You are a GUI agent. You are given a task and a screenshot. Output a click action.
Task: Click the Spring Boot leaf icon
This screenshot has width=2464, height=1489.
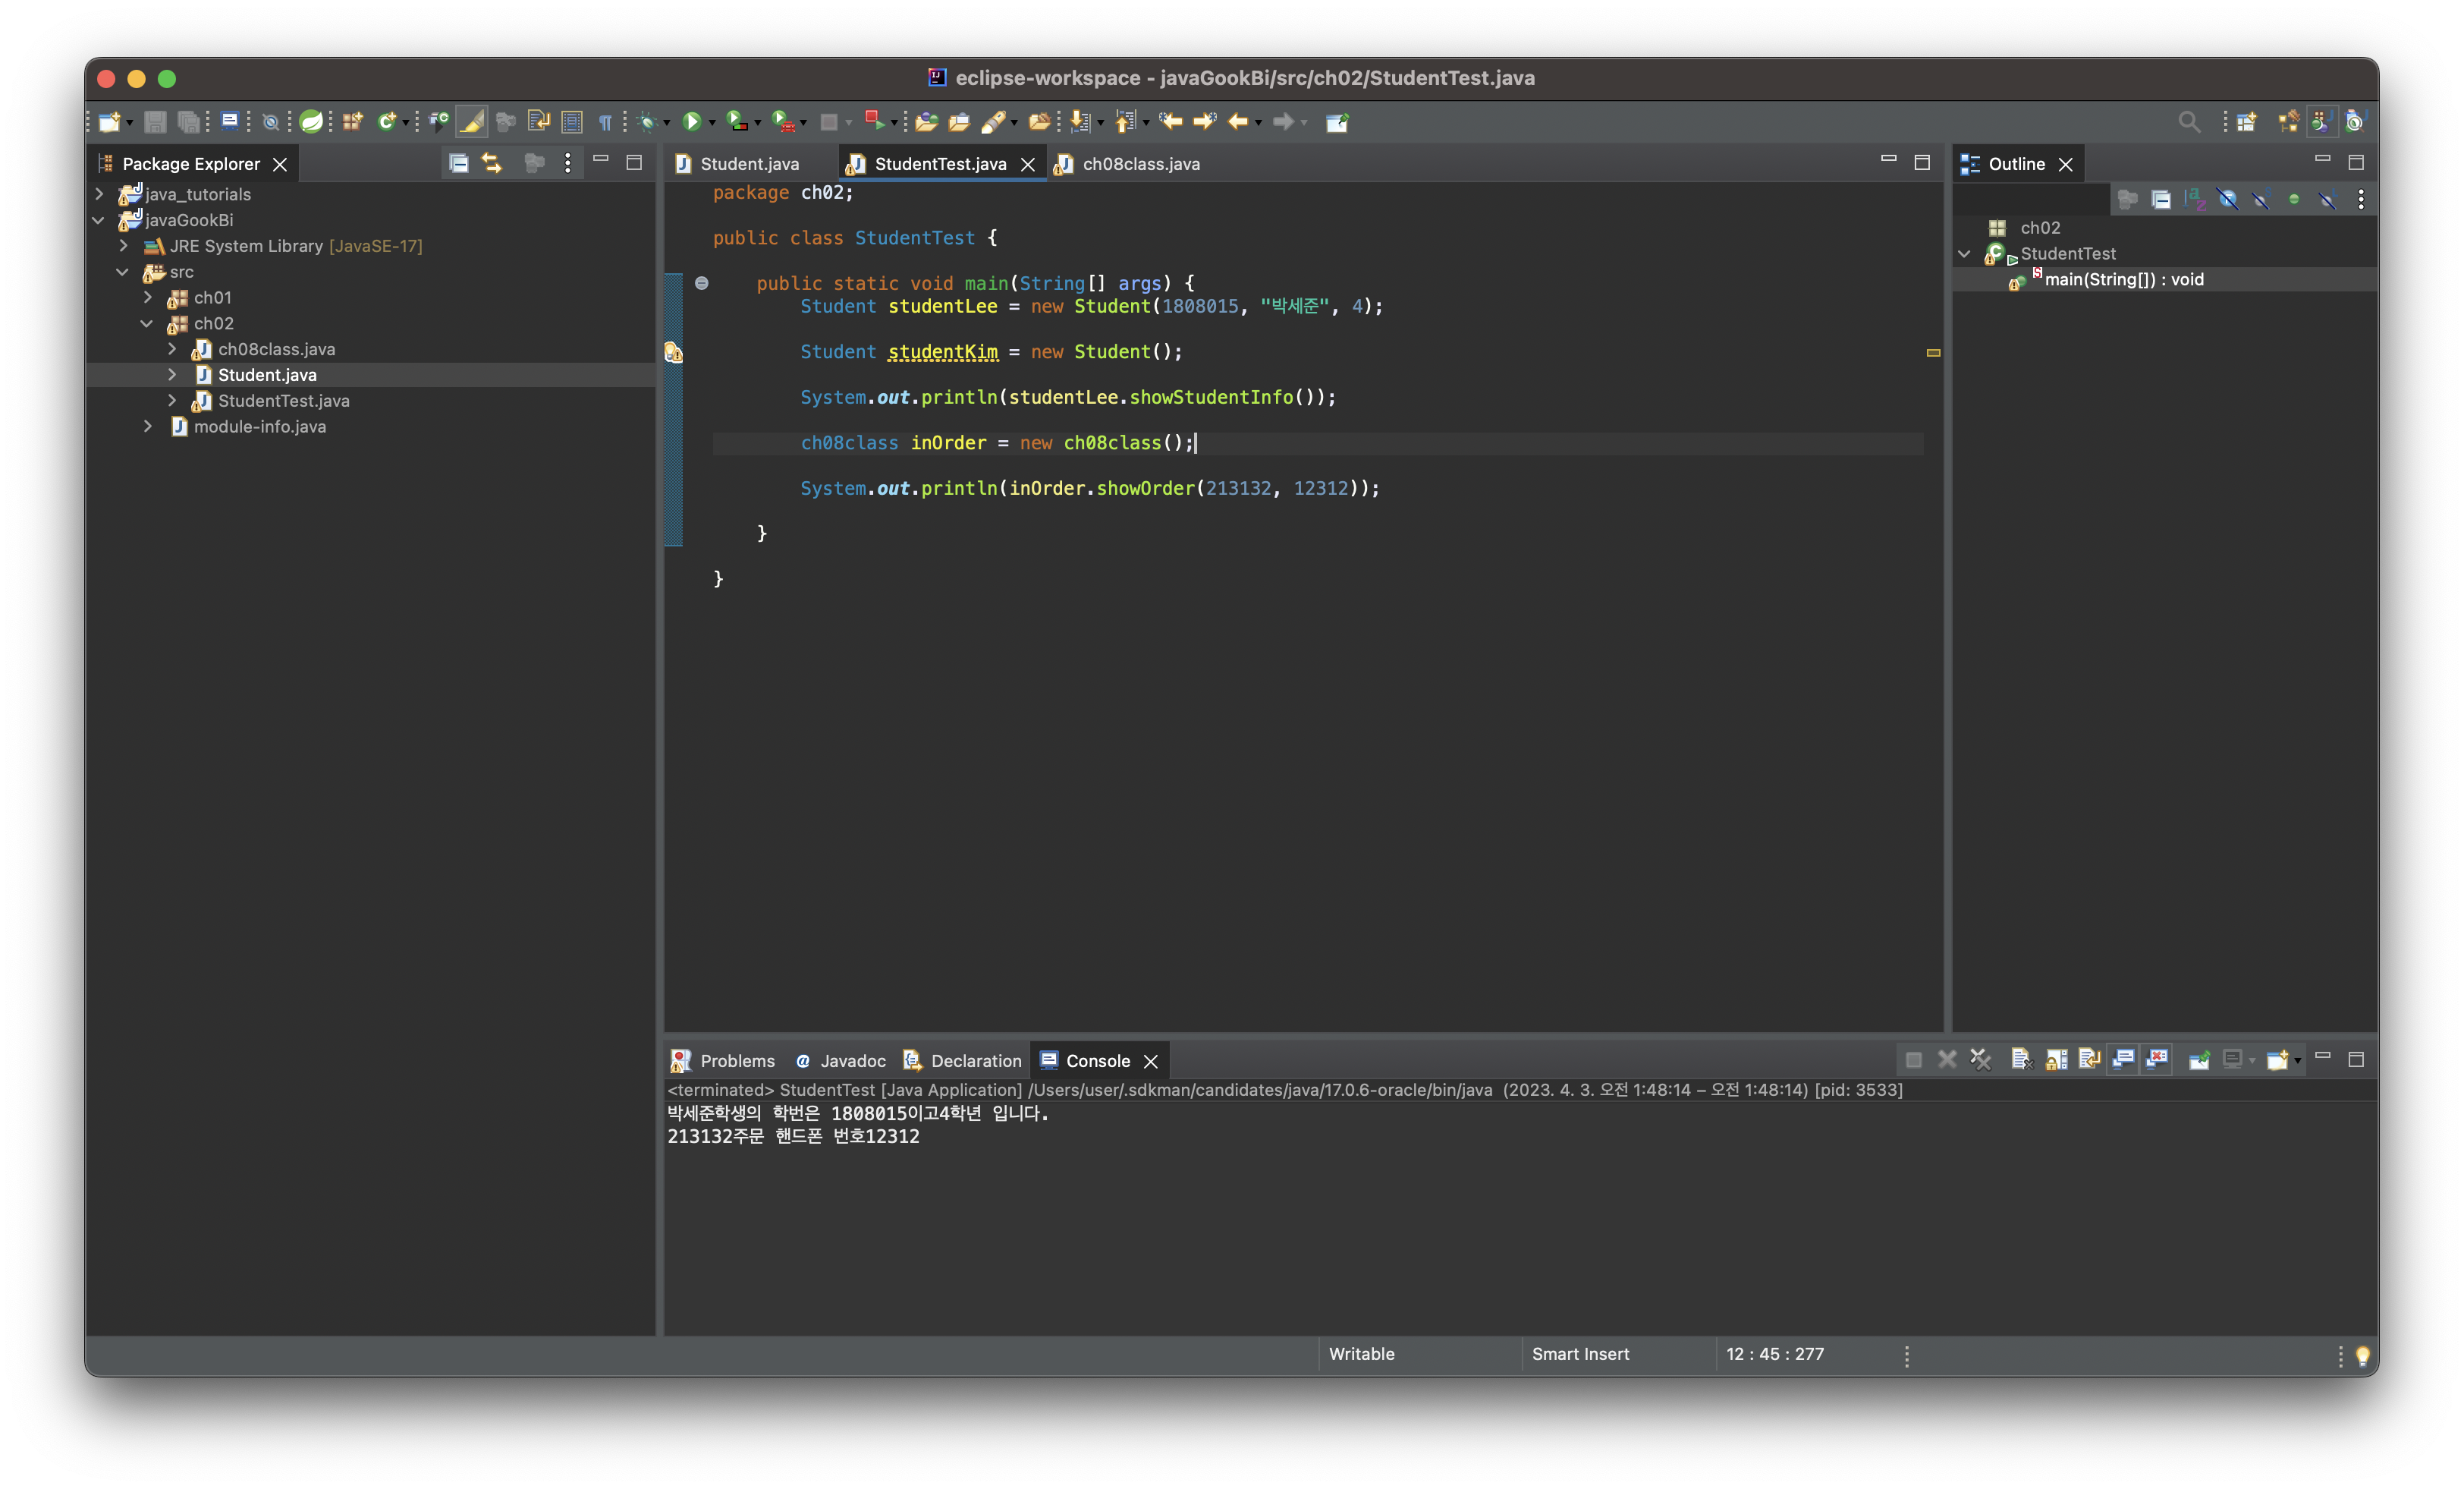point(311,121)
